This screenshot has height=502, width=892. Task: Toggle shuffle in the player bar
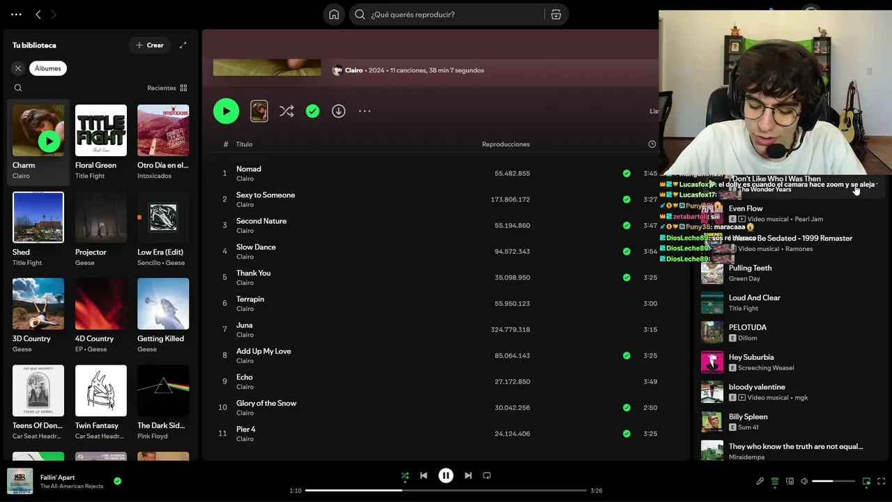point(405,476)
